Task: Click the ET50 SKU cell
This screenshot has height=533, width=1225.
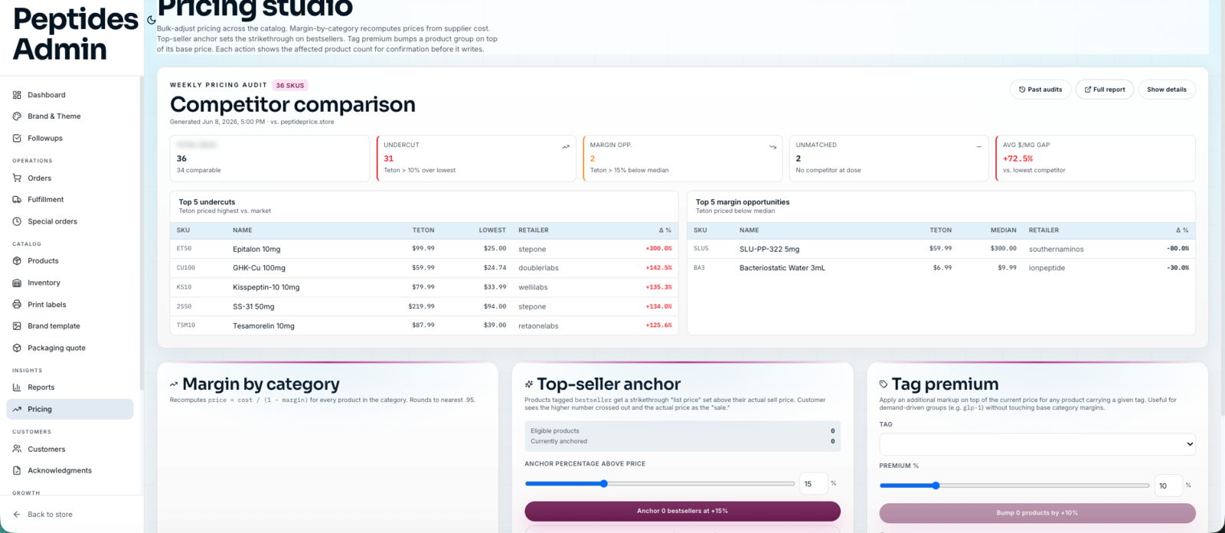Action: coord(184,249)
